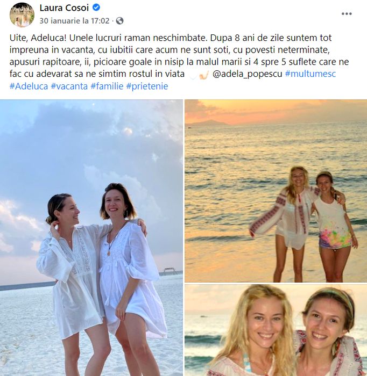Click the public globe privacy icon
Screen dimensions: 367x376
pyautogui.click(x=119, y=21)
